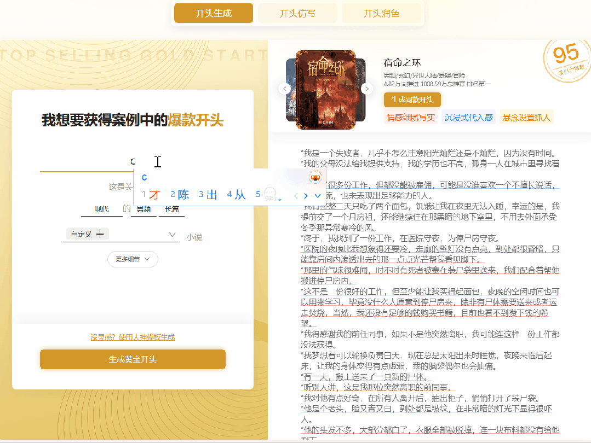Click the 生成同款开头 button
Viewport: 591px width, 443px height.
(412, 100)
